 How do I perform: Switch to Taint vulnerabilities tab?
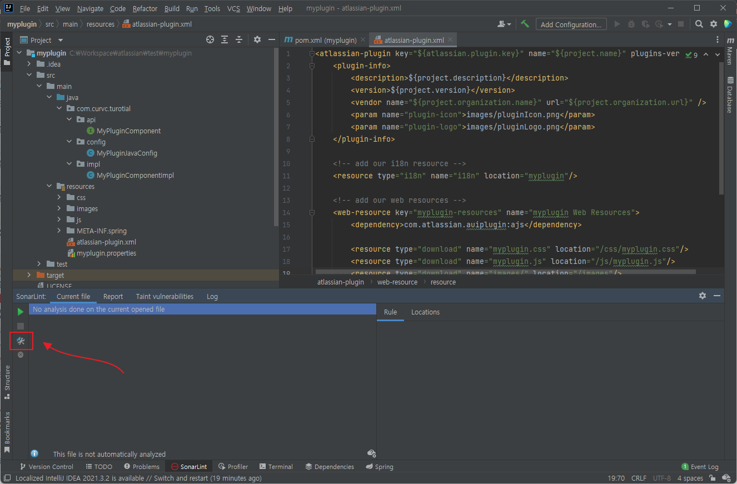[165, 297]
